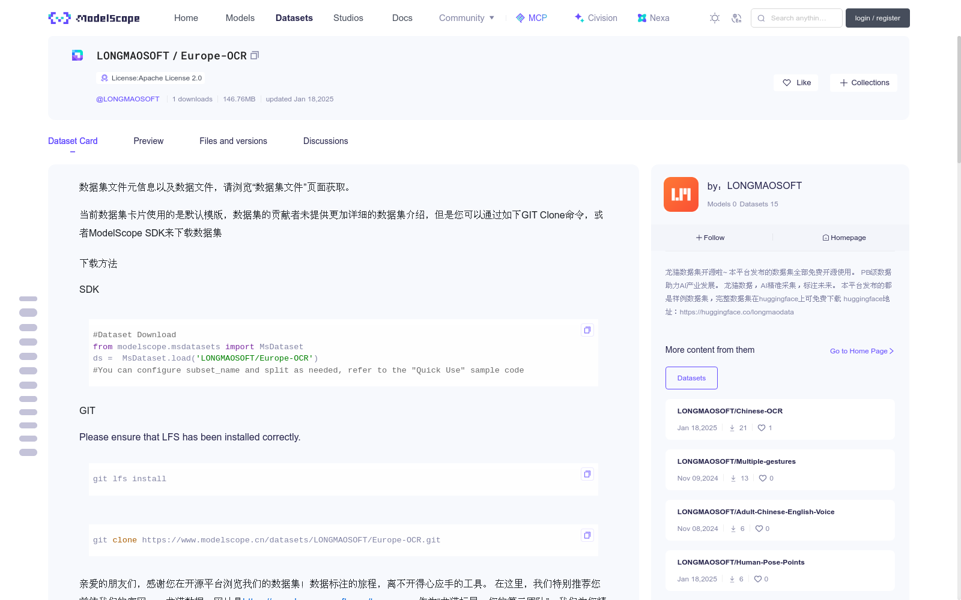
Task: Click plus icon next to Follow
Action: click(x=699, y=238)
